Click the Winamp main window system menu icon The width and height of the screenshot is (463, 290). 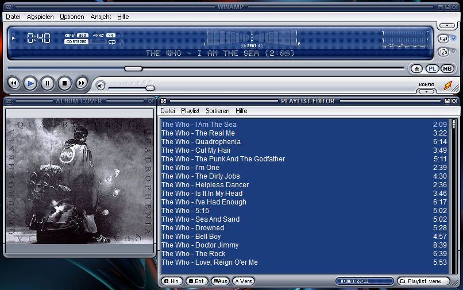point(9,6)
